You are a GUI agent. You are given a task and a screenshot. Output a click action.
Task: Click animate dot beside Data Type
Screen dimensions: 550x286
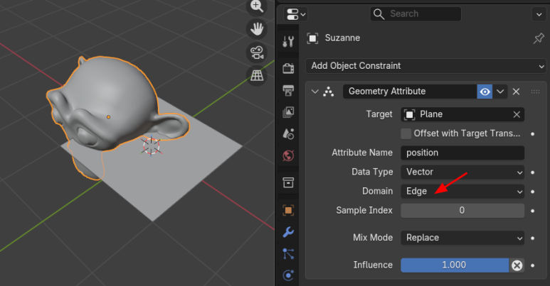pos(533,172)
